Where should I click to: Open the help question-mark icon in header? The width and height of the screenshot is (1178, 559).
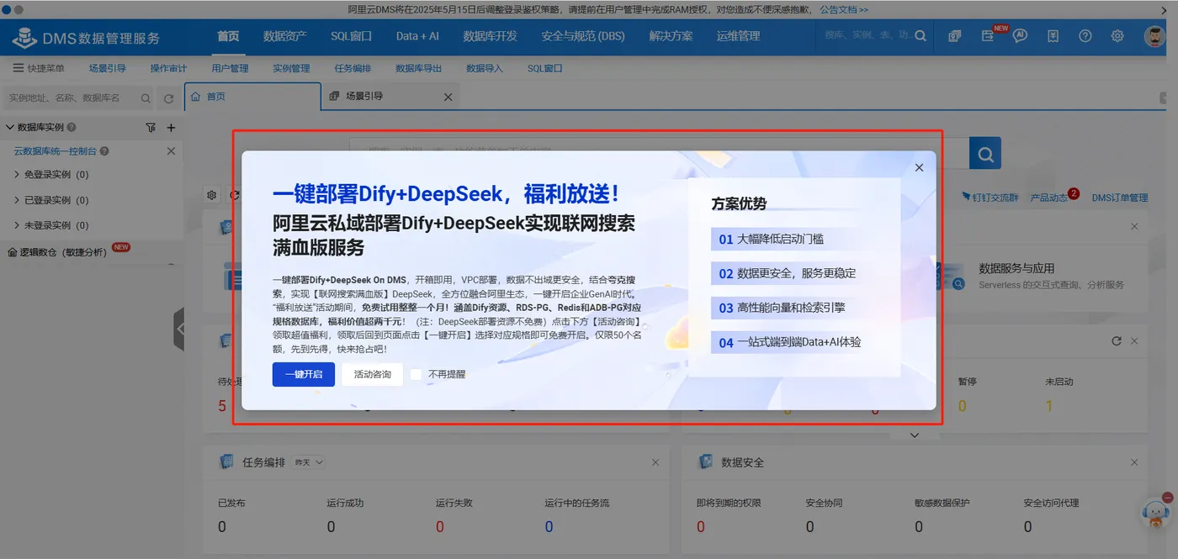1085,36
